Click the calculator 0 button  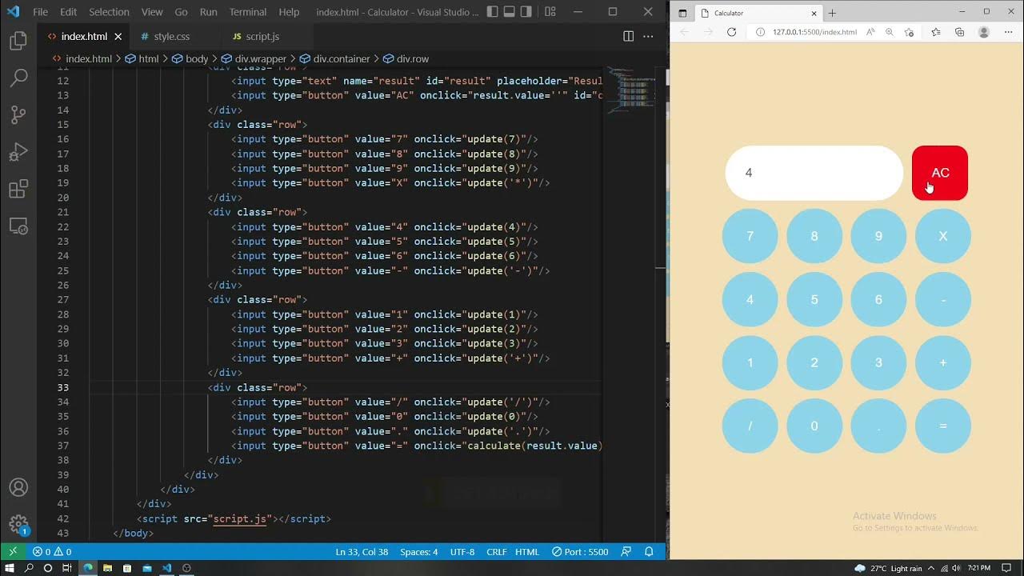(x=814, y=426)
